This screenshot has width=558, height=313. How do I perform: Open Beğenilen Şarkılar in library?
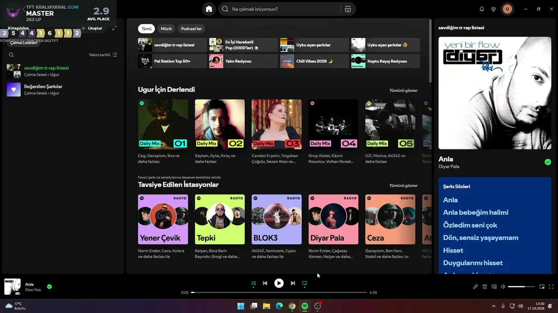[x=62, y=90]
